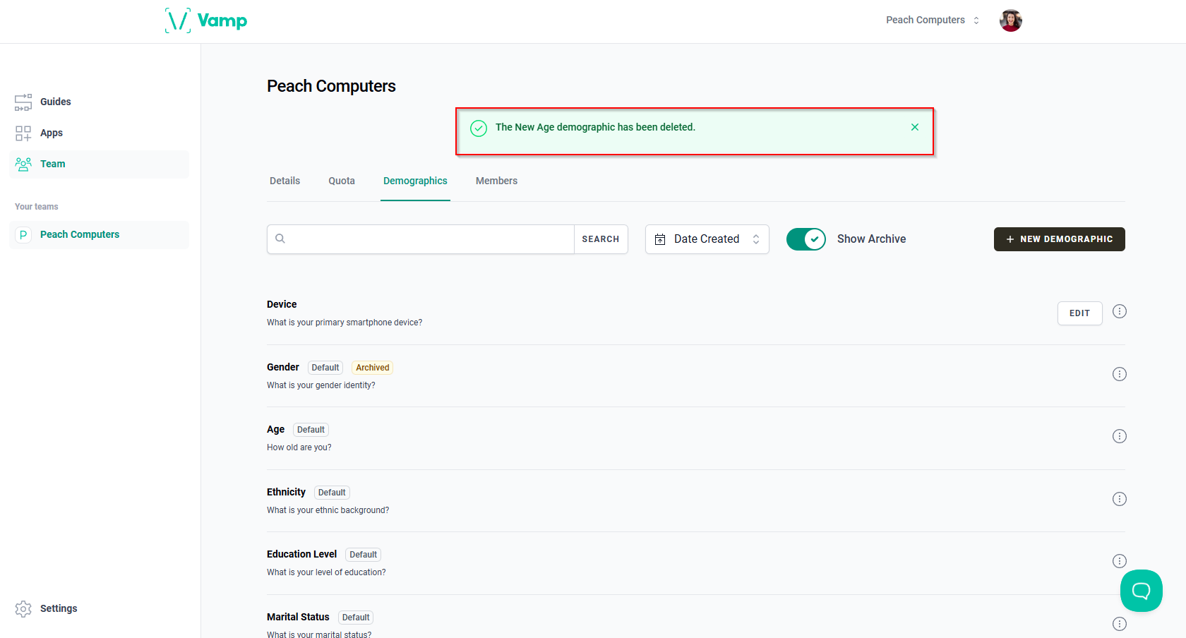Open Peach Computers under Your teams
This screenshot has height=638, width=1186.
tap(99, 235)
